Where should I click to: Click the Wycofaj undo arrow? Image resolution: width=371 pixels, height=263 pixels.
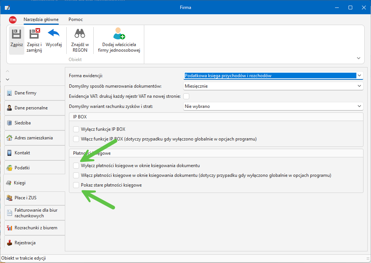pyautogui.click(x=54, y=34)
